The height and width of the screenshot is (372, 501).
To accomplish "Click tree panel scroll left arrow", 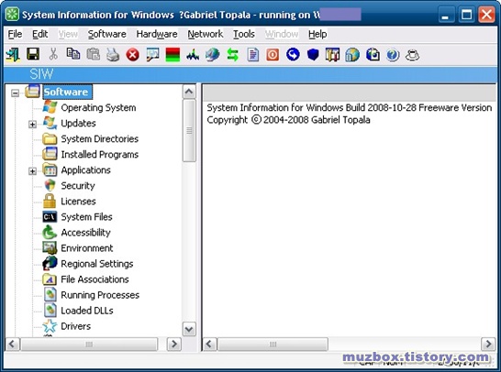I will pos(13,345).
